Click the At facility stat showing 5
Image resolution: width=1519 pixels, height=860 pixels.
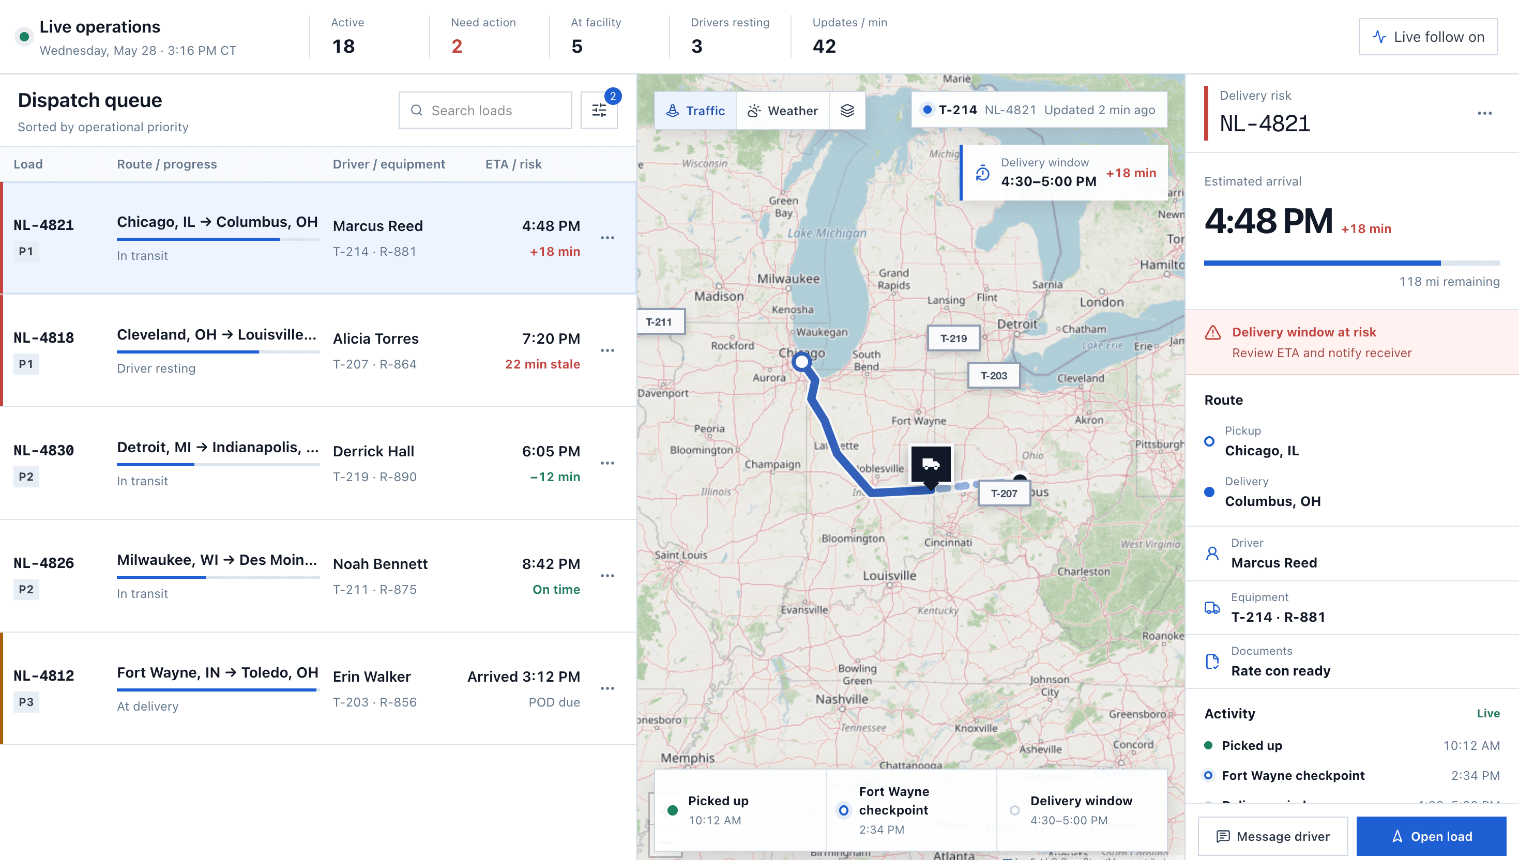596,37
